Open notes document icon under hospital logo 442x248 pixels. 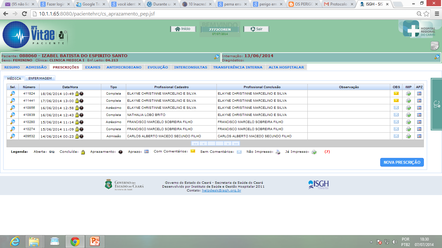coord(435,46)
